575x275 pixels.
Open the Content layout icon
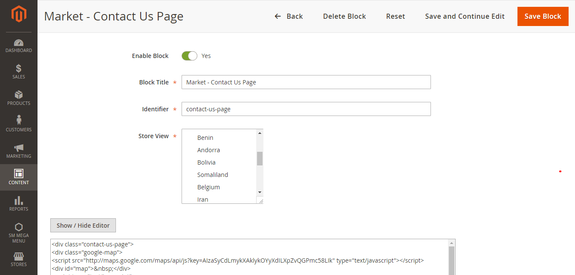[19, 174]
